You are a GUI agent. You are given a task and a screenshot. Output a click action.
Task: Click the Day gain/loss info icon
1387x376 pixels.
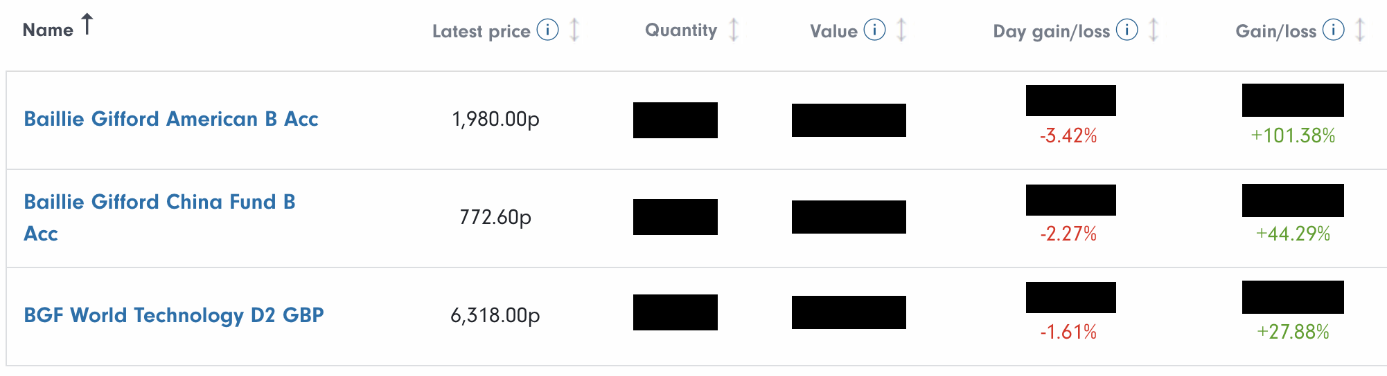pos(1127,30)
